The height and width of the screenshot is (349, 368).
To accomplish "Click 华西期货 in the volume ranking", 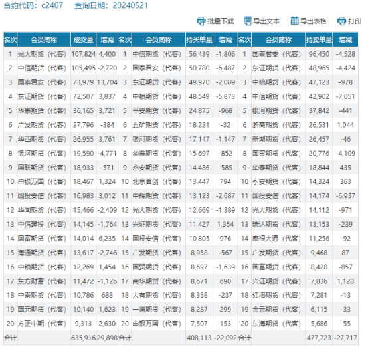I will click(x=42, y=139).
